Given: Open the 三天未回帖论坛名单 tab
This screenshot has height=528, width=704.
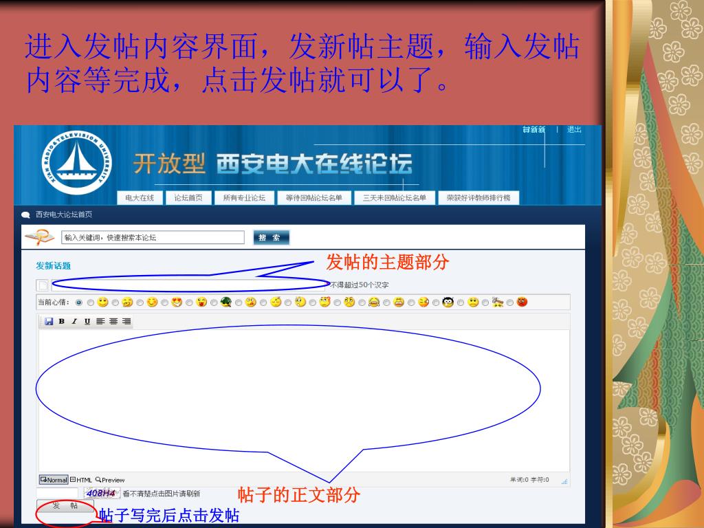Looking at the screenshot, I should pyautogui.click(x=394, y=197).
